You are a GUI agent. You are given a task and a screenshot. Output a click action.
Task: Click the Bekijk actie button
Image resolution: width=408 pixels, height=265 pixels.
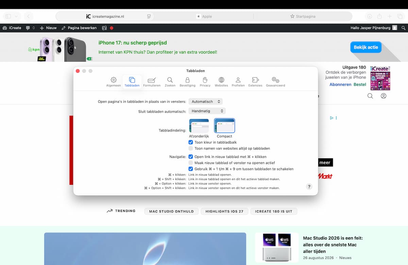(366, 47)
